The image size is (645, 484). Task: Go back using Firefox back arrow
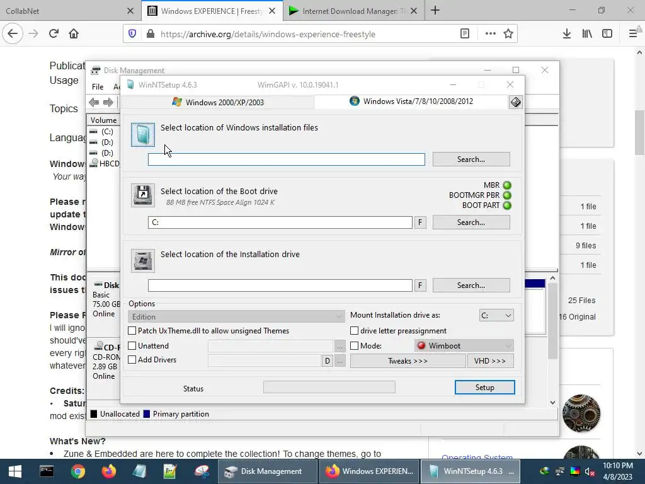(13, 34)
